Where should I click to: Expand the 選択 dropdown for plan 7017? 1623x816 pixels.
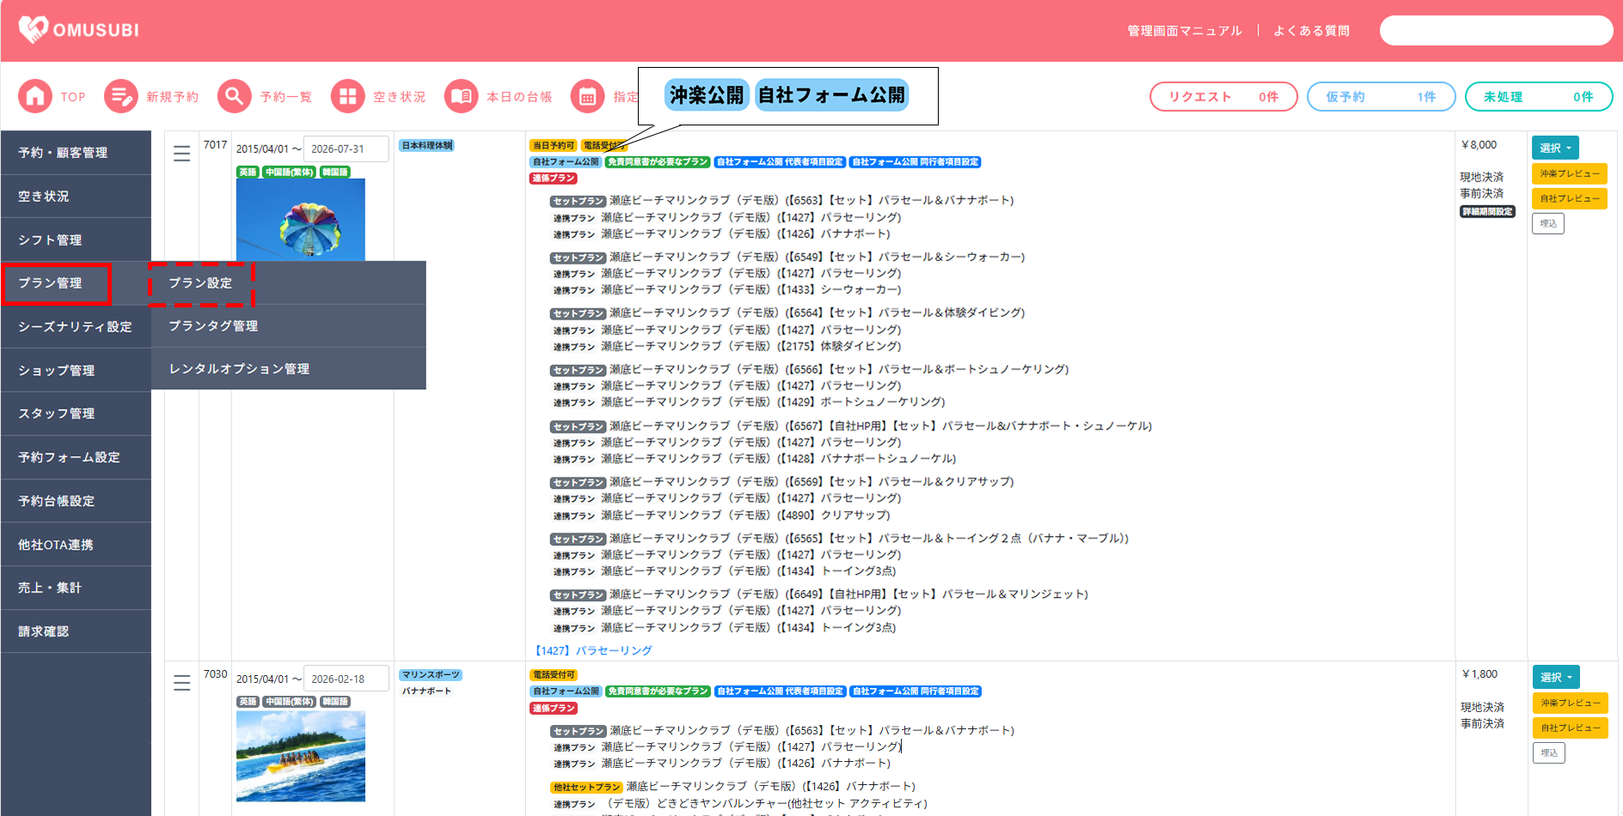pos(1554,148)
